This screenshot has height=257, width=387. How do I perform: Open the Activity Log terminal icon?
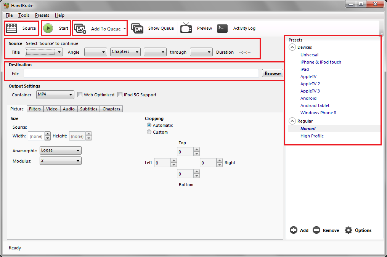[x=222, y=28]
